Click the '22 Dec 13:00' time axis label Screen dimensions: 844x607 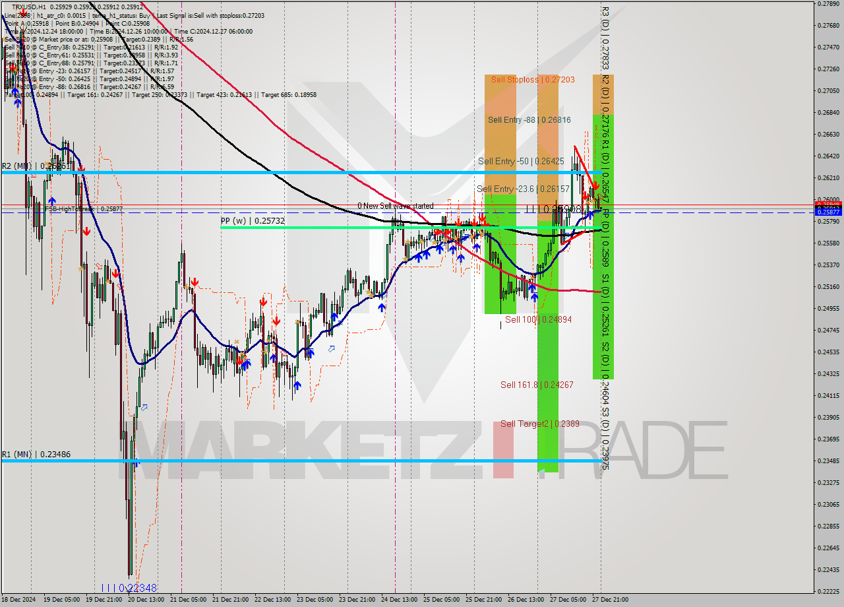click(272, 600)
